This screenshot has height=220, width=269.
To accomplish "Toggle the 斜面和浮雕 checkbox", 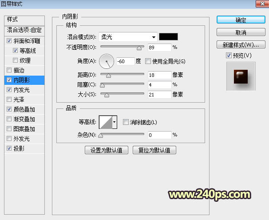I will click(9, 41).
